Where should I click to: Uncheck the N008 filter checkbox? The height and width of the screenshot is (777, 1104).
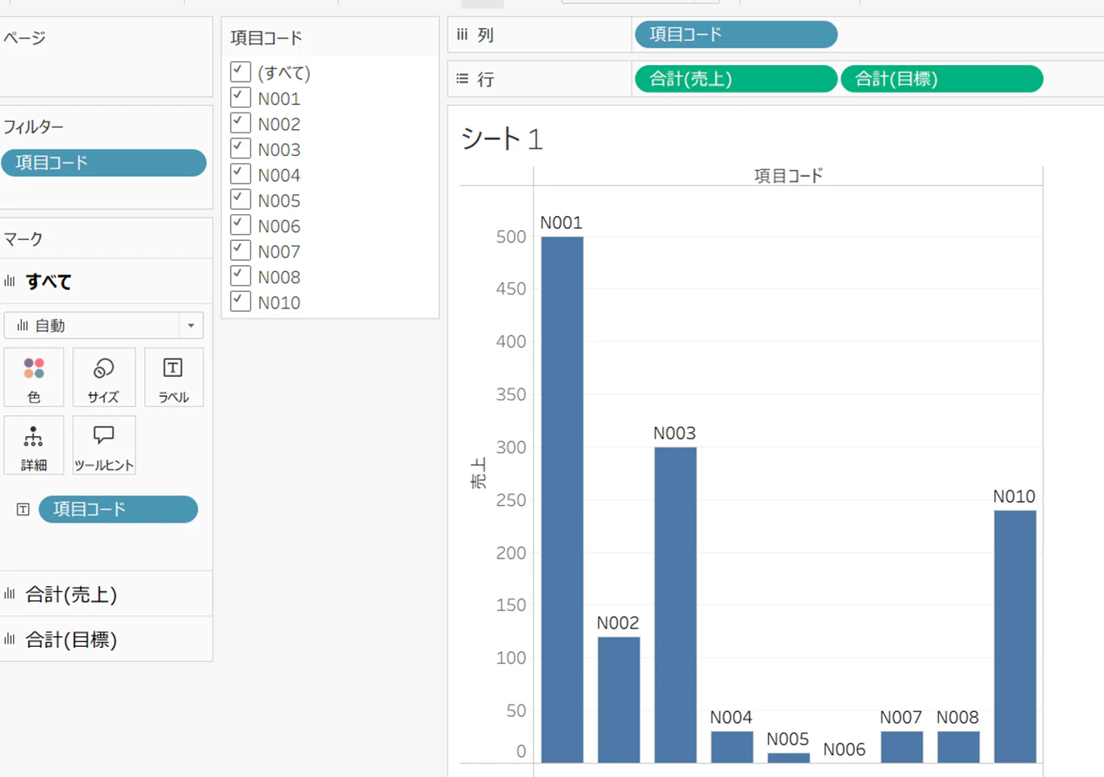240,276
